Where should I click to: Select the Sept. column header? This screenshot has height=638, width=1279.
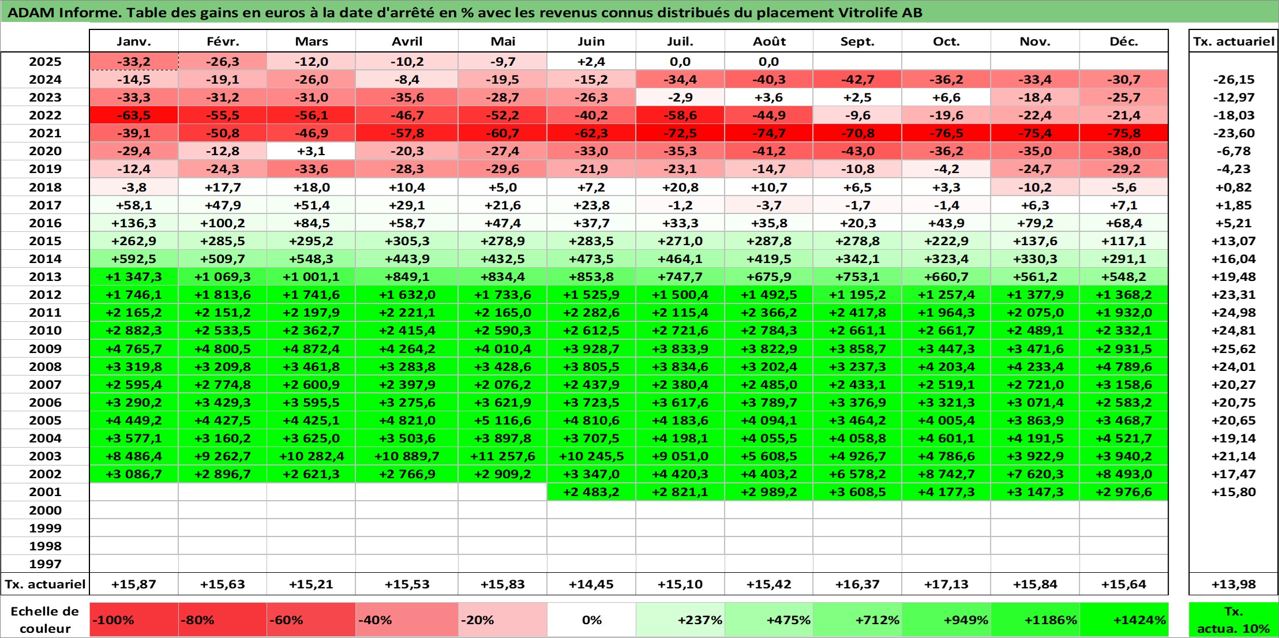point(857,41)
